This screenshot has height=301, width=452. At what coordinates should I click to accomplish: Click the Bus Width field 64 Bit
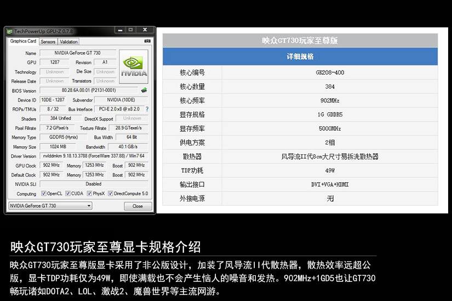click(x=131, y=137)
